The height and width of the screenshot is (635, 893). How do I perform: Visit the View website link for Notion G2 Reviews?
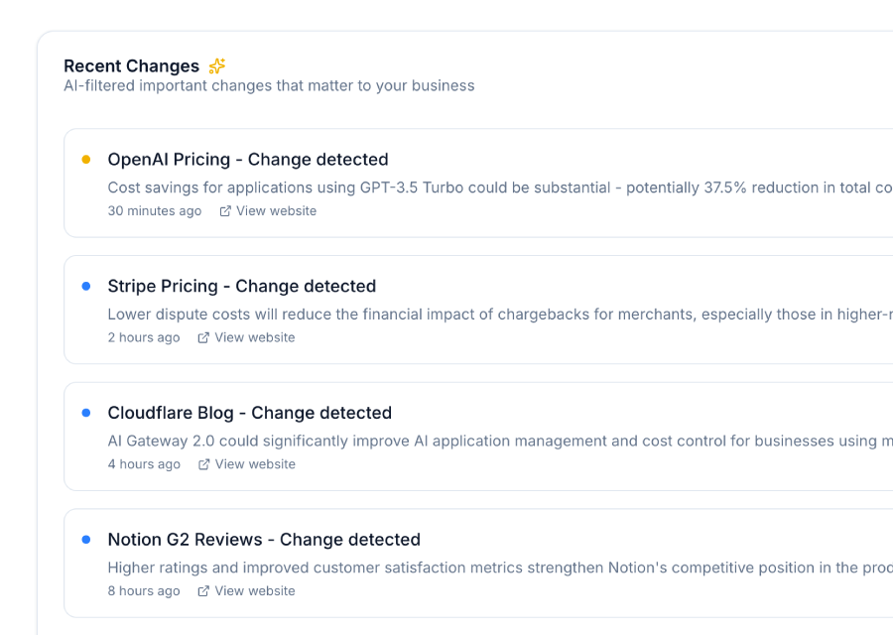click(255, 591)
